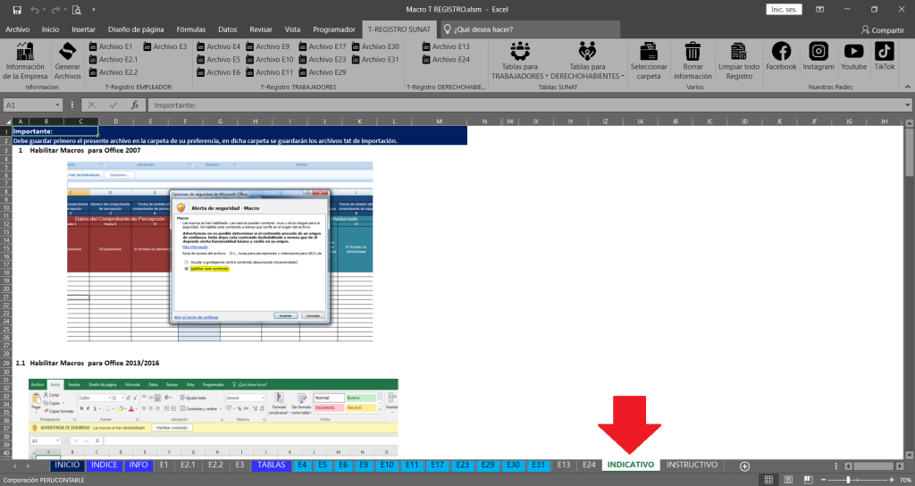Image resolution: width=915 pixels, height=486 pixels.
Task: Open Archivo E2.1 in ribbon
Action: (113, 60)
